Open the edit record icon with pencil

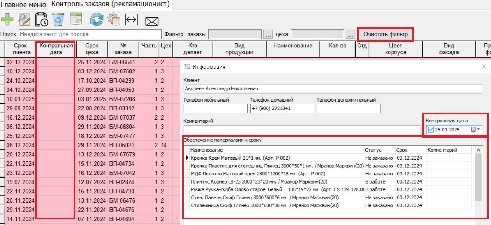tap(24, 20)
